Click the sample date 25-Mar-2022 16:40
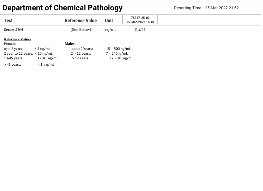263x191 pixels. click(140, 22)
